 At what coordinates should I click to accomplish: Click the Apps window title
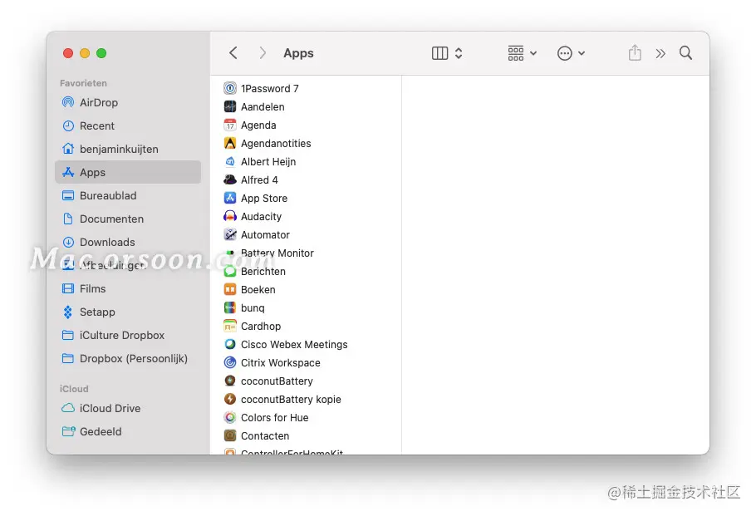[x=298, y=53]
